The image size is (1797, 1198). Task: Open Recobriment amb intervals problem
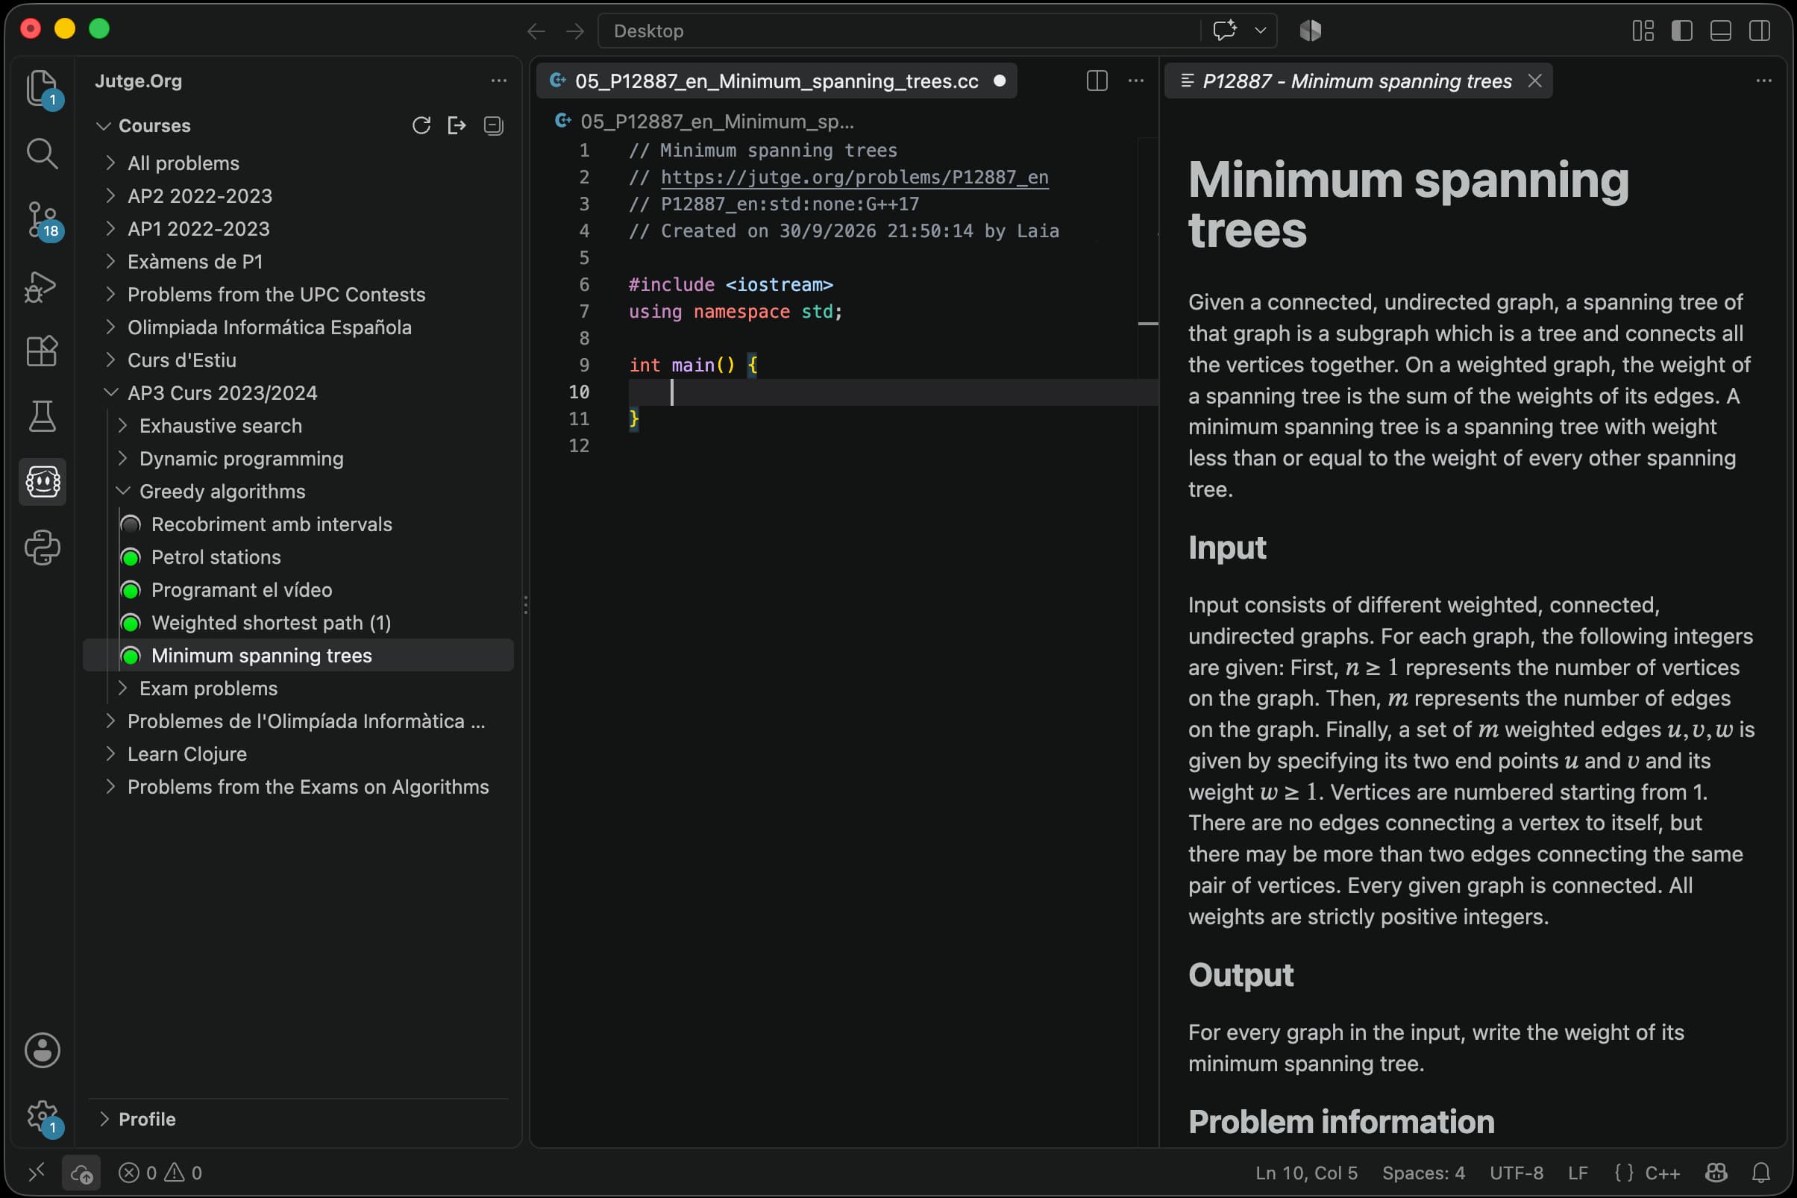coord(298,524)
